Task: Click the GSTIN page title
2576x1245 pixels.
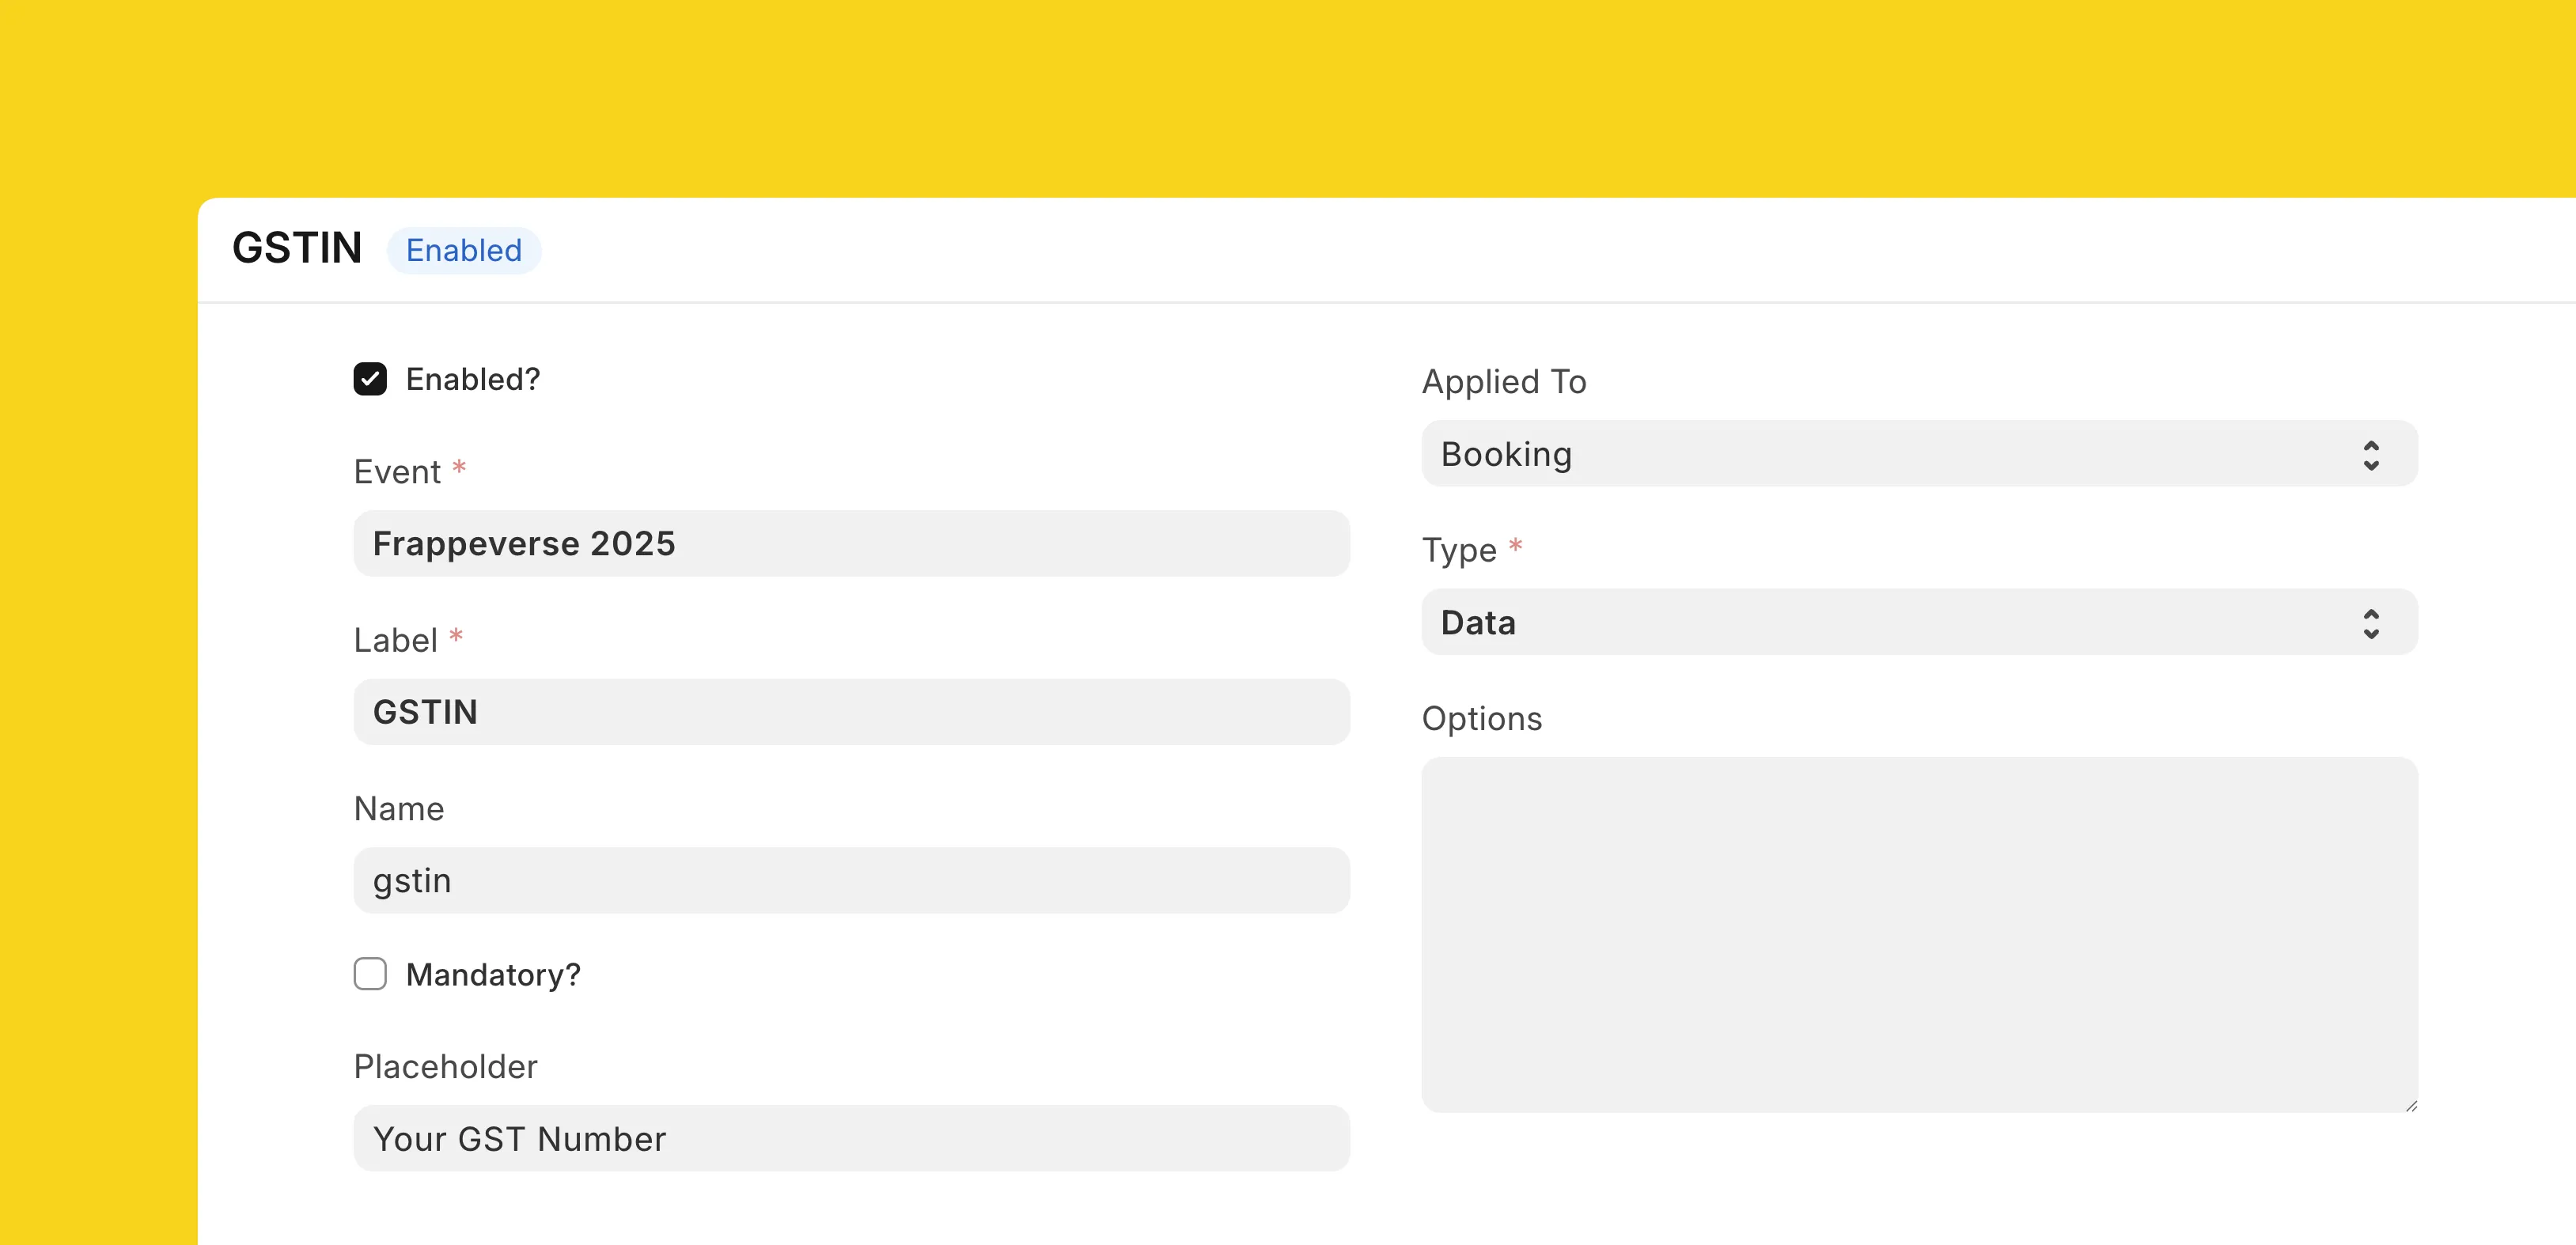Action: pos(297,248)
